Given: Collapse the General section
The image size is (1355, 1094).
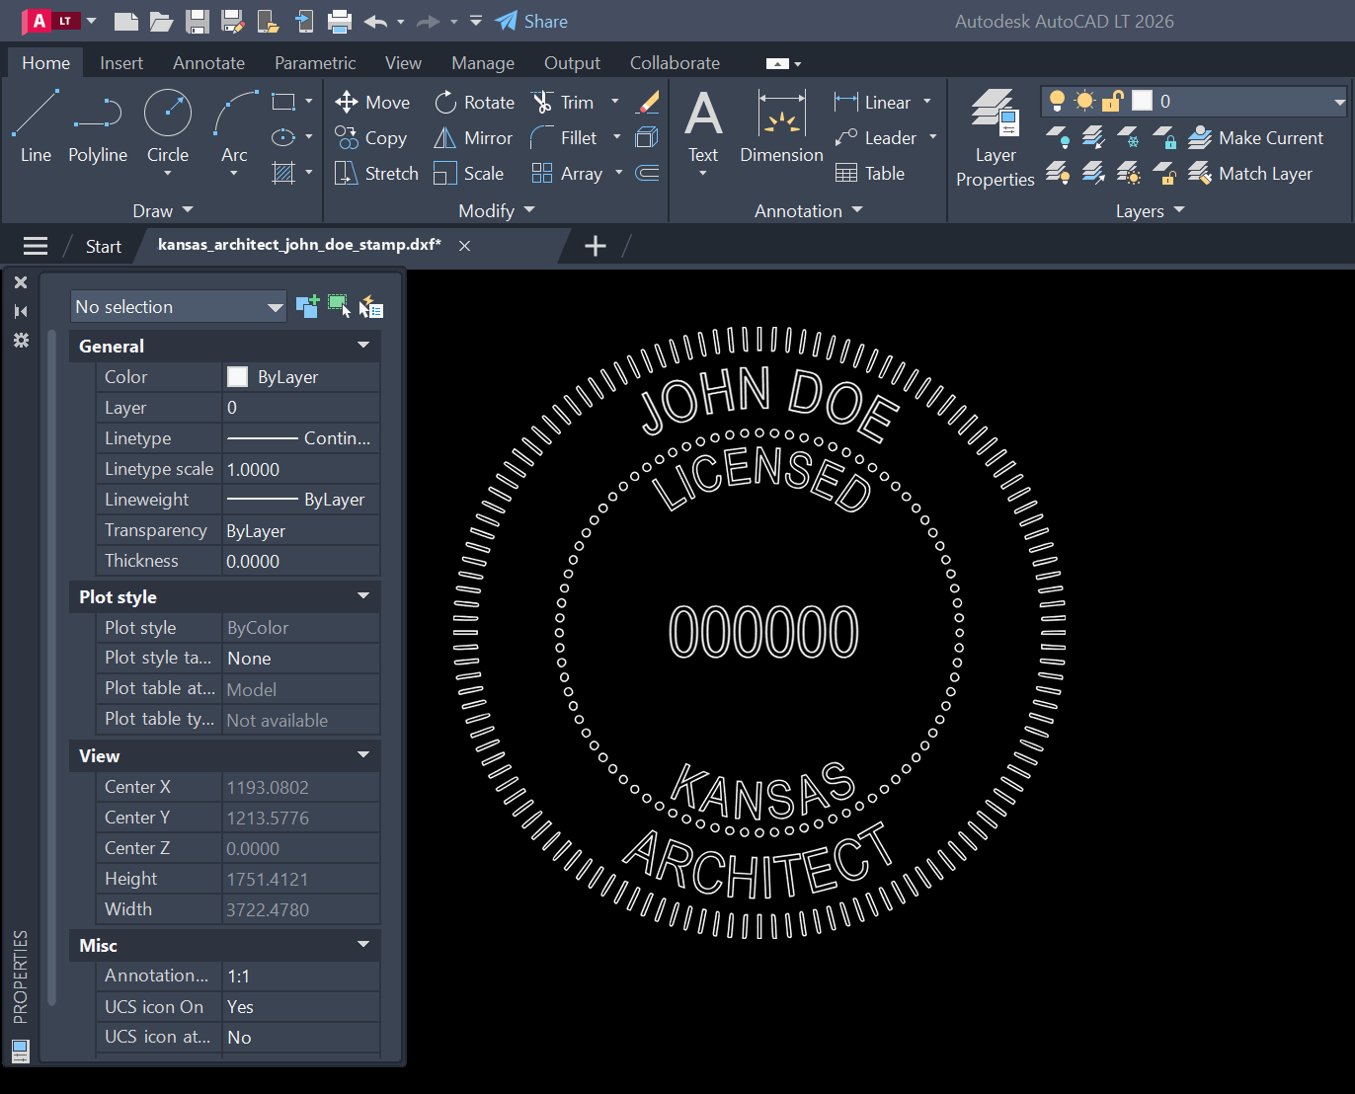Looking at the screenshot, I should tap(363, 346).
